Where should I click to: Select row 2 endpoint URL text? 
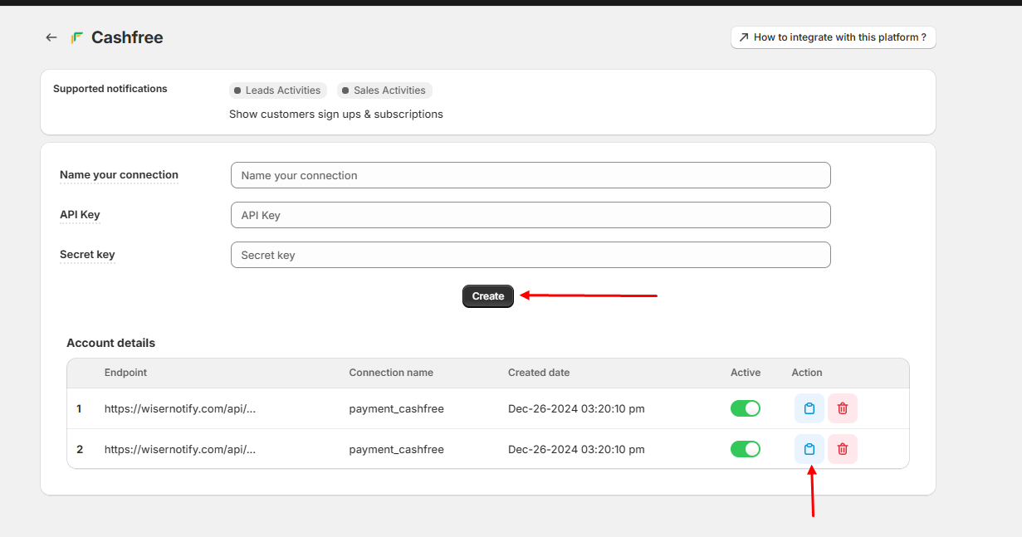[x=180, y=449]
